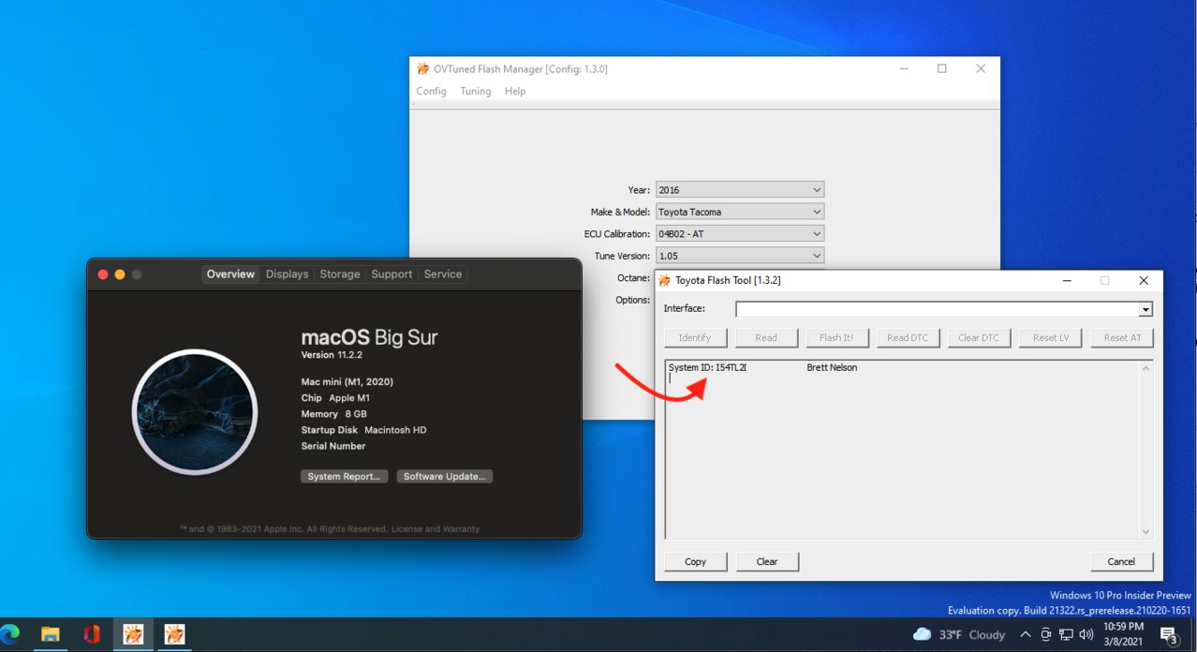Minimize the About This Mac window
The height and width of the screenshot is (652, 1197).
coord(120,274)
